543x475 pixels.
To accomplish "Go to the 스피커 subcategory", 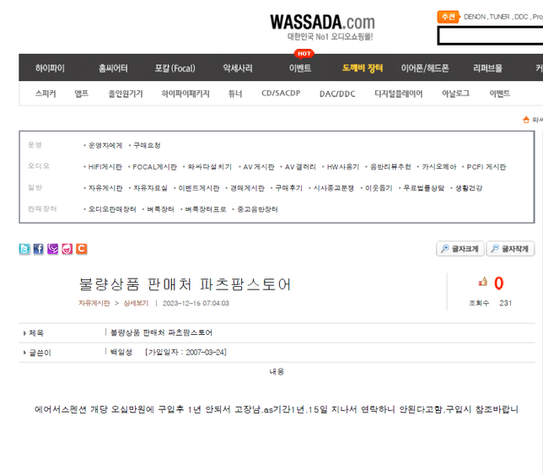I will pyautogui.click(x=46, y=94).
